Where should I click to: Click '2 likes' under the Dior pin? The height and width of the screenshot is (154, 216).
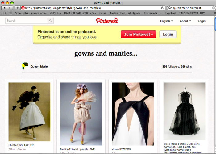click(x=12, y=149)
